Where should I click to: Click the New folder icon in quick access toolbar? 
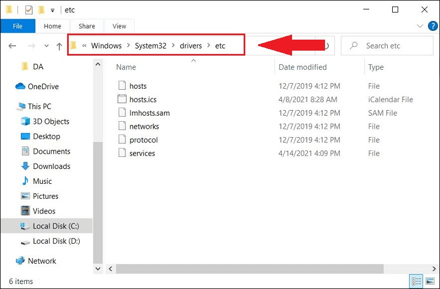(42, 10)
